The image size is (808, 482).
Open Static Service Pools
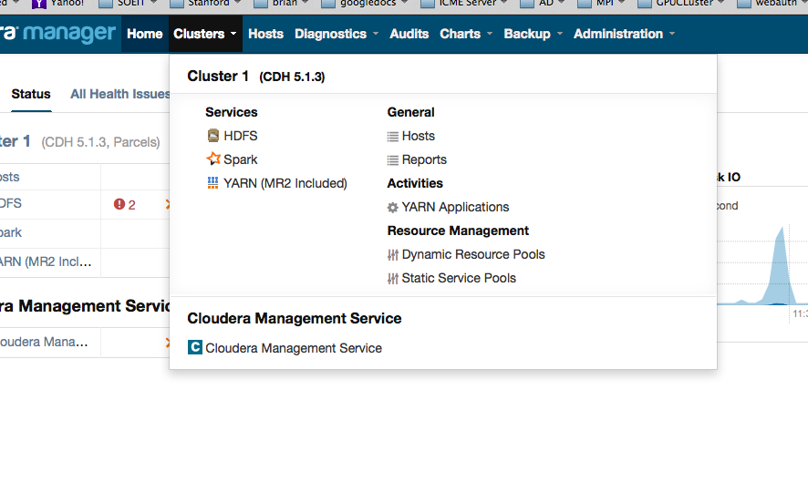[459, 278]
